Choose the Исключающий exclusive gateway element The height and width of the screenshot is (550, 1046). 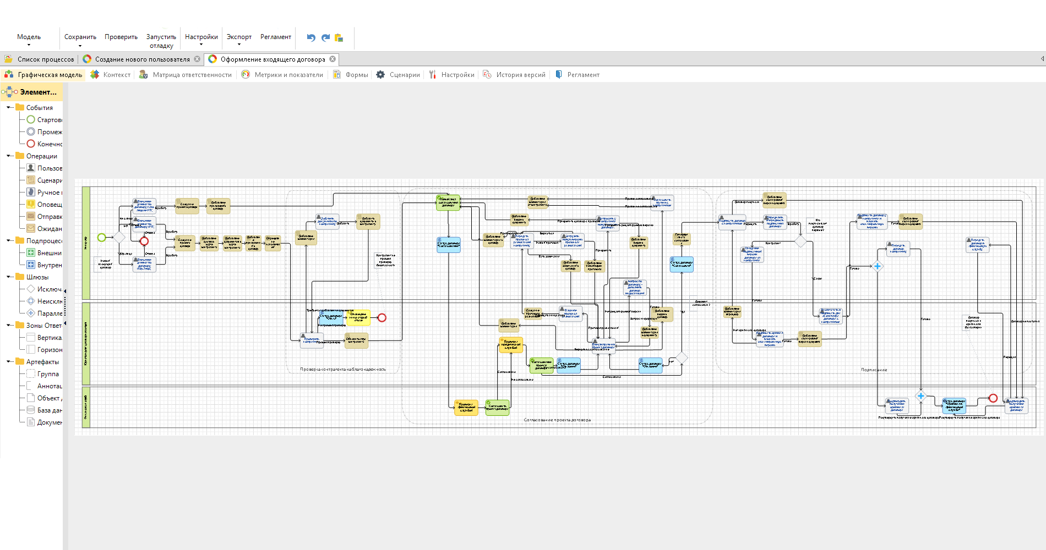(44, 289)
